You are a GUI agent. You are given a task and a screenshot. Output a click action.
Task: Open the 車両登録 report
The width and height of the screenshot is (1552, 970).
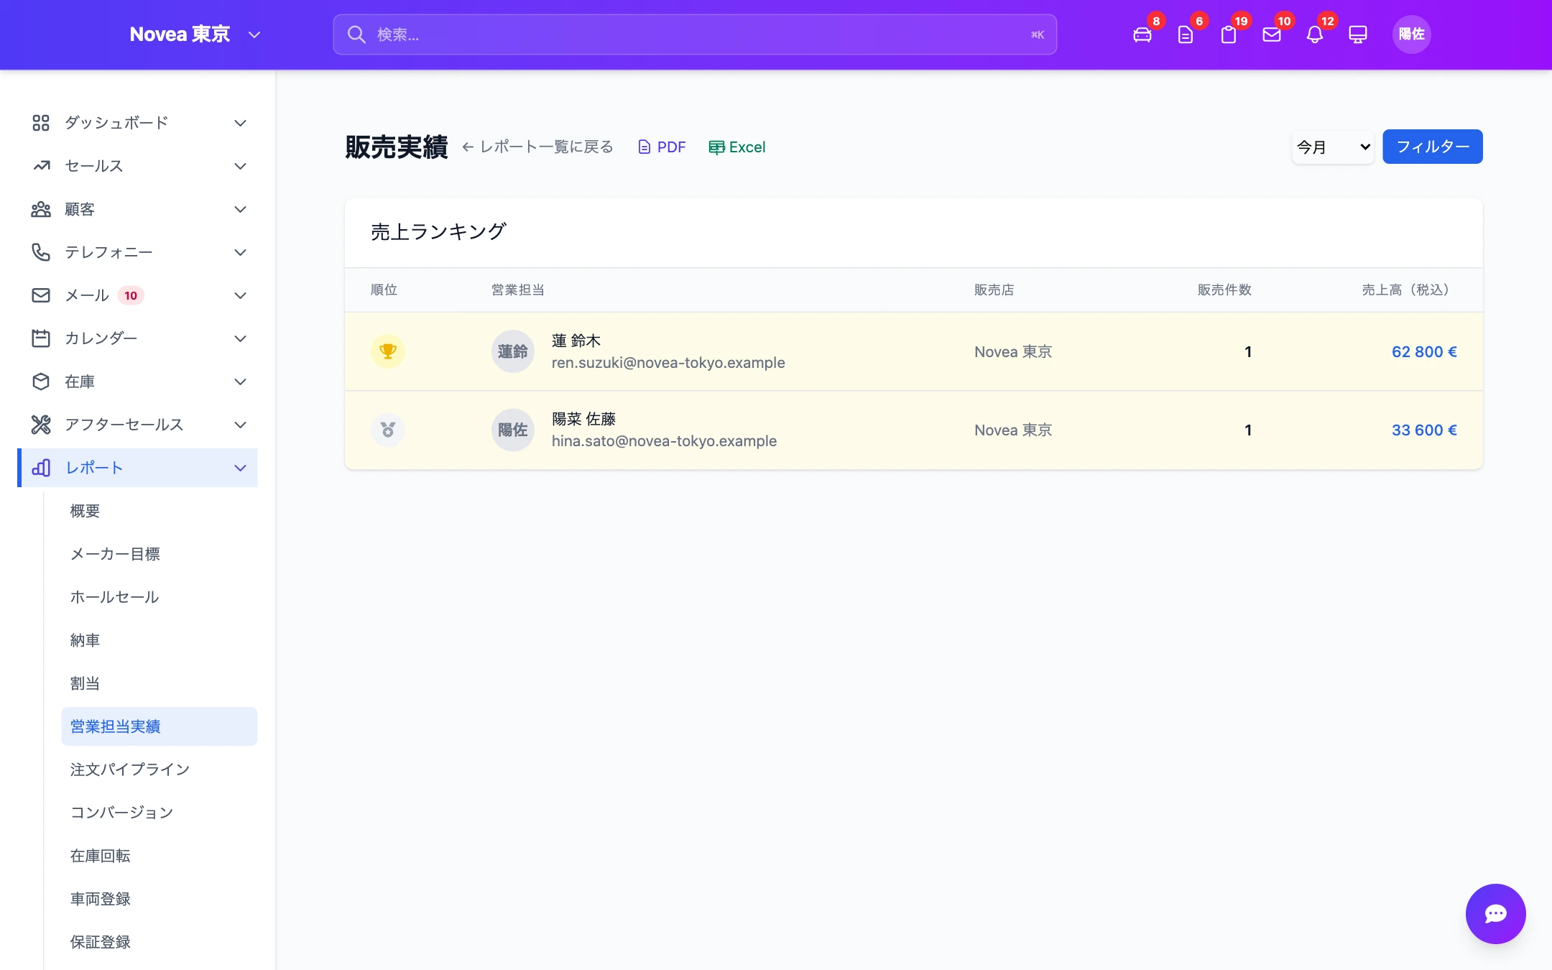pos(160,899)
